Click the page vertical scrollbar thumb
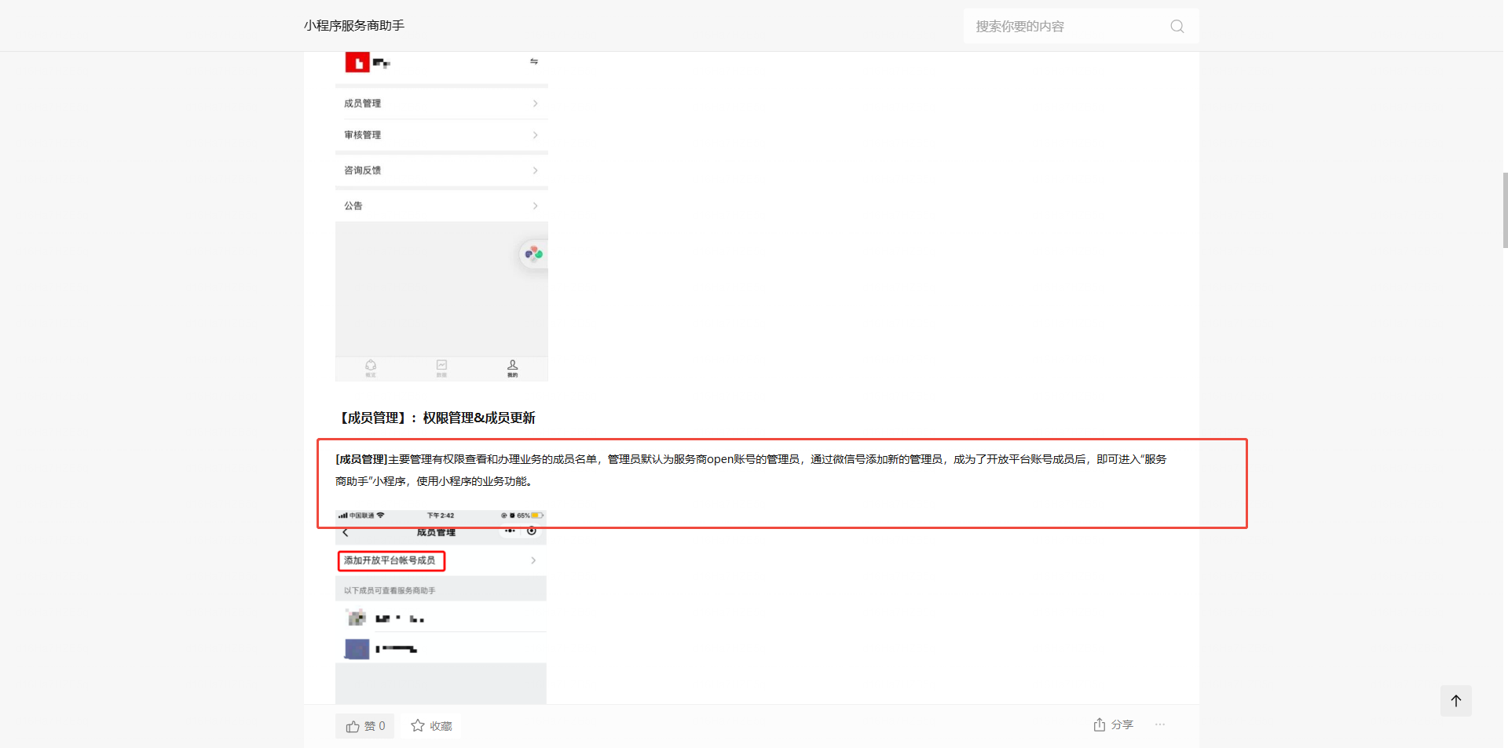This screenshot has height=748, width=1508. point(1505,210)
